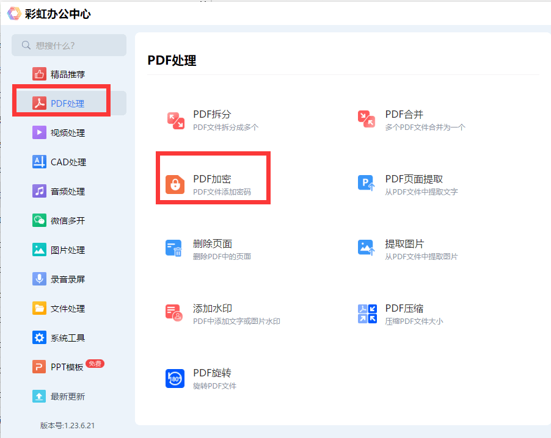Viewport: 551px width, 438px height.
Task: Click description 从PDF文件中提取文字
Action: pos(421,192)
